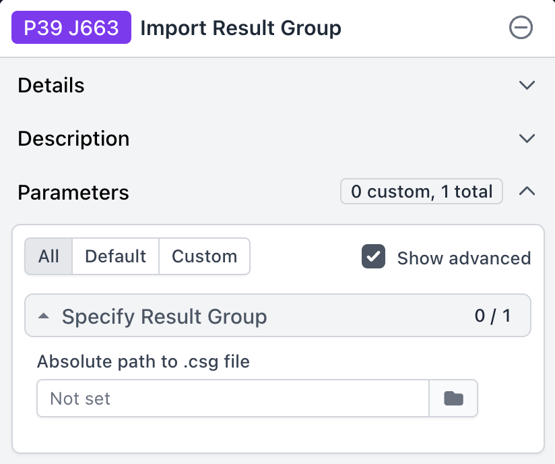
Task: Select the All parameters tab
Action: [x=48, y=256]
